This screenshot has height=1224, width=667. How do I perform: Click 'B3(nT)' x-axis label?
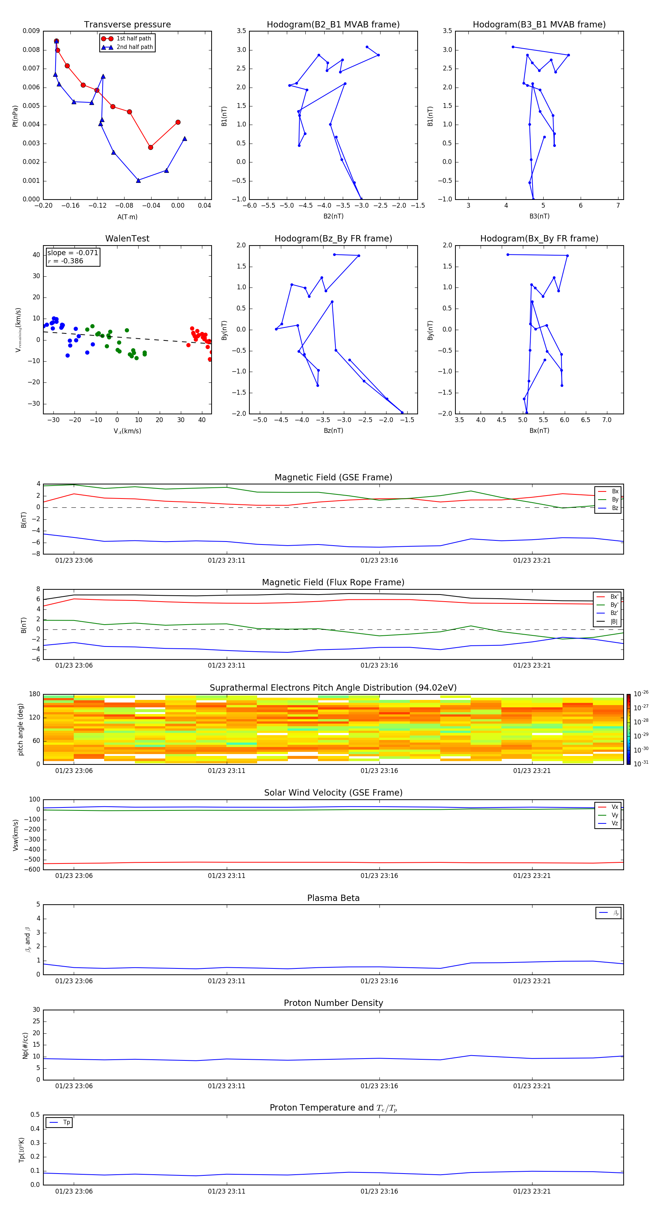(539, 216)
